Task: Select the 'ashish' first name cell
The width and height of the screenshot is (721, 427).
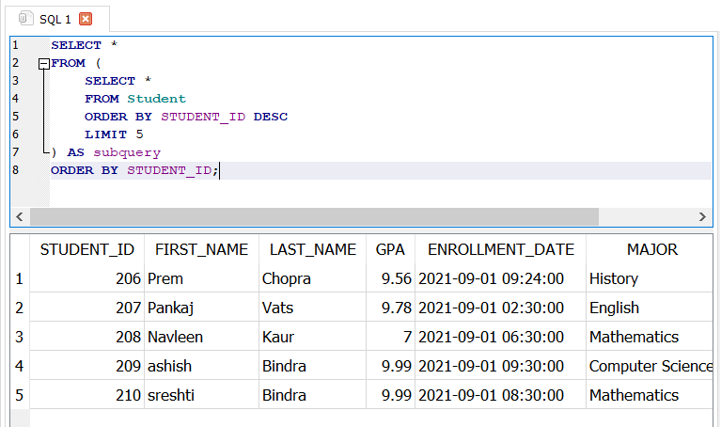Action: [x=201, y=366]
